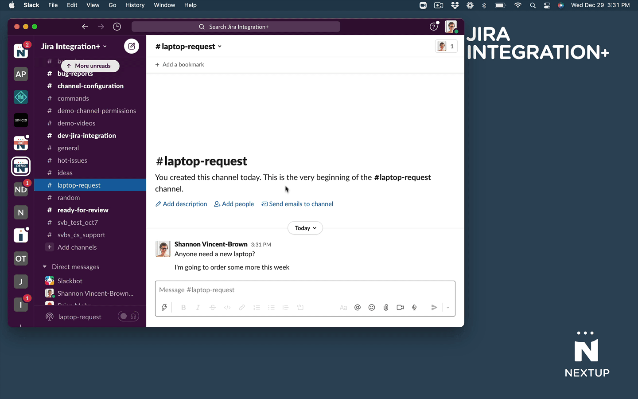
Task: Toggle inline code formatting
Action: 227,307
